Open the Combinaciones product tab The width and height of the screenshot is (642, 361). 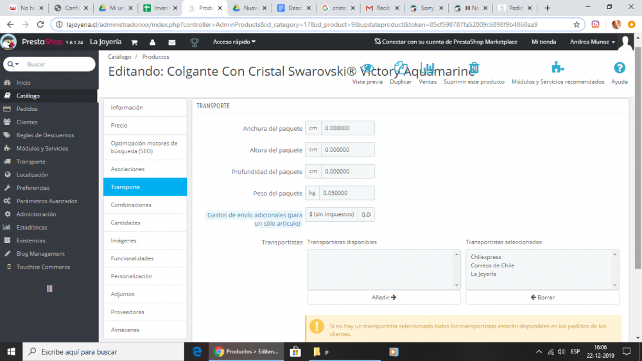click(x=145, y=205)
